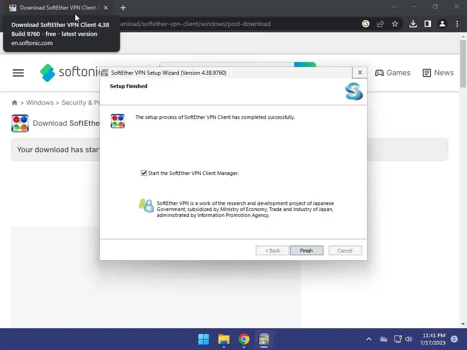Close the SoftEther VPN Setup Wizard dialog
467x350 pixels.
360,72
